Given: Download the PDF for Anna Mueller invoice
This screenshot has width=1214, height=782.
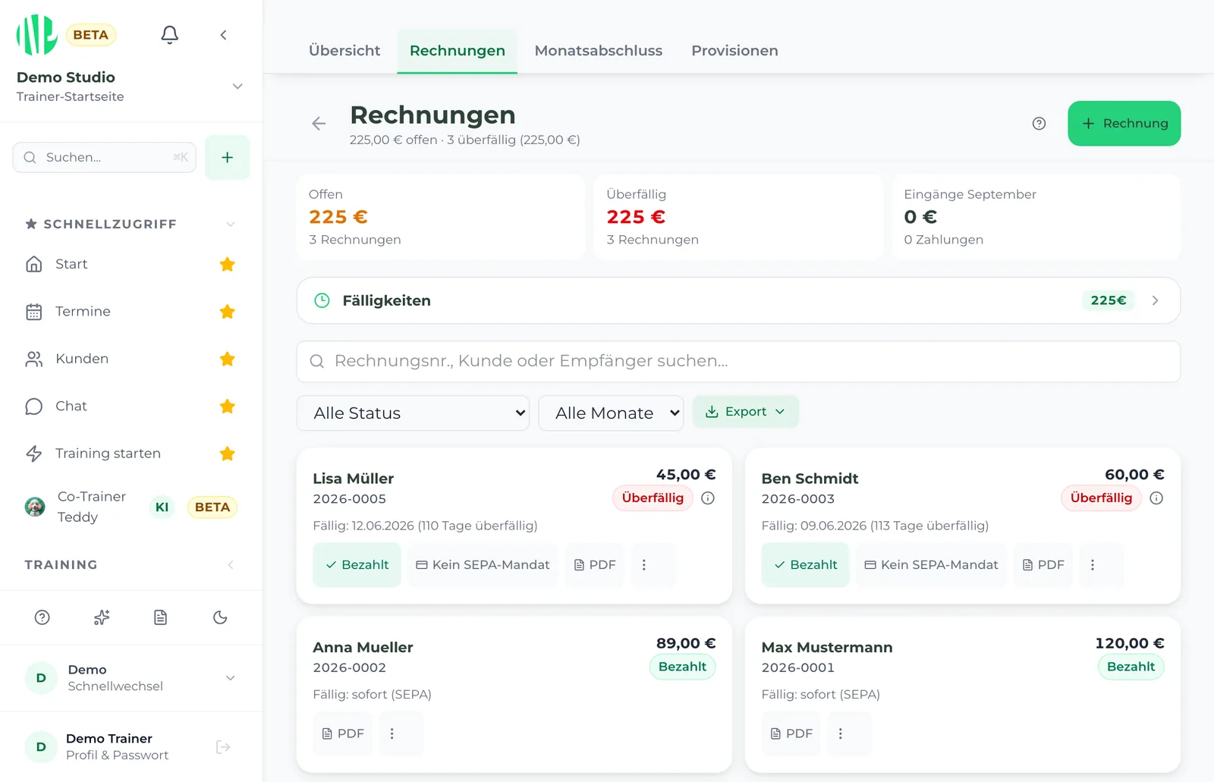Looking at the screenshot, I should click(x=343, y=733).
